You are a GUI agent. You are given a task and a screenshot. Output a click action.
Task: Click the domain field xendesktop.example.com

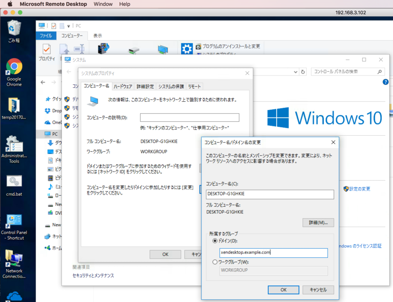click(x=273, y=253)
